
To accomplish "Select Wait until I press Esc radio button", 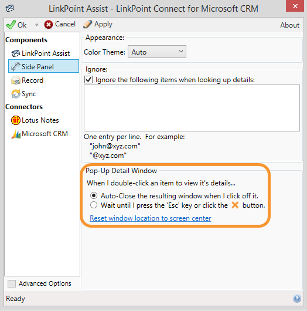I will 94,205.
